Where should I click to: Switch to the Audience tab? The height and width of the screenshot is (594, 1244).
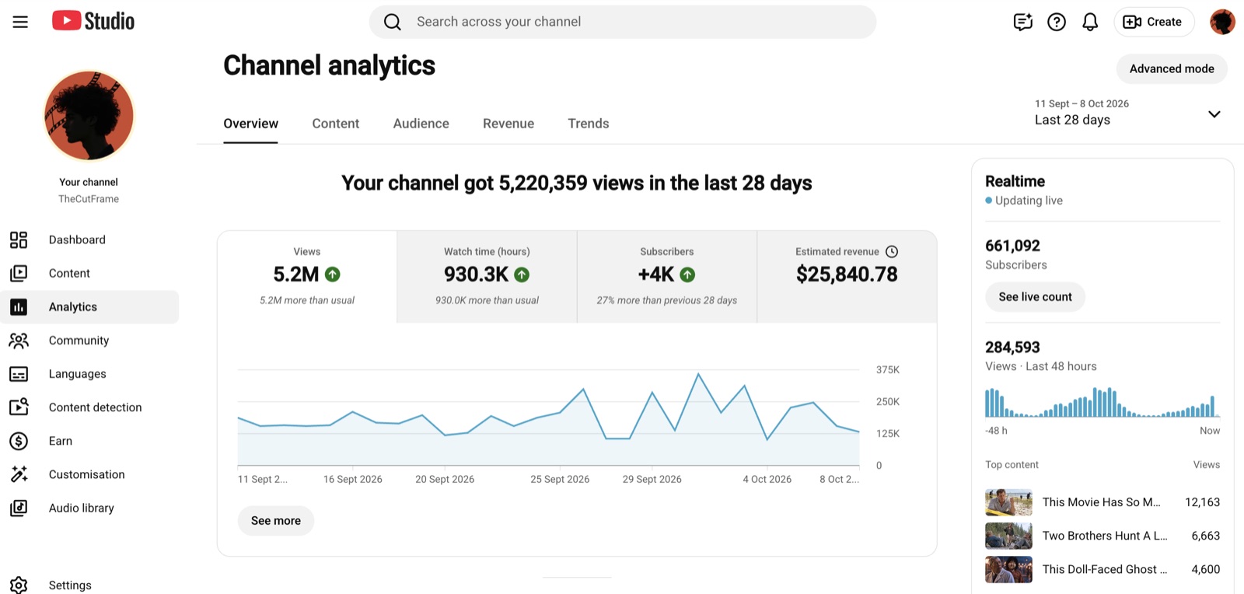coord(421,124)
